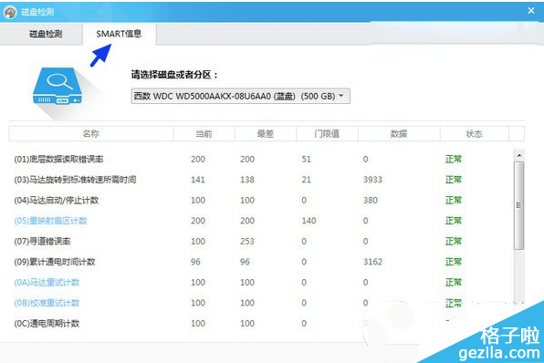Click the 请选择磁盘或者分区 label
Viewport: 544px width, 363px height.
coord(174,75)
